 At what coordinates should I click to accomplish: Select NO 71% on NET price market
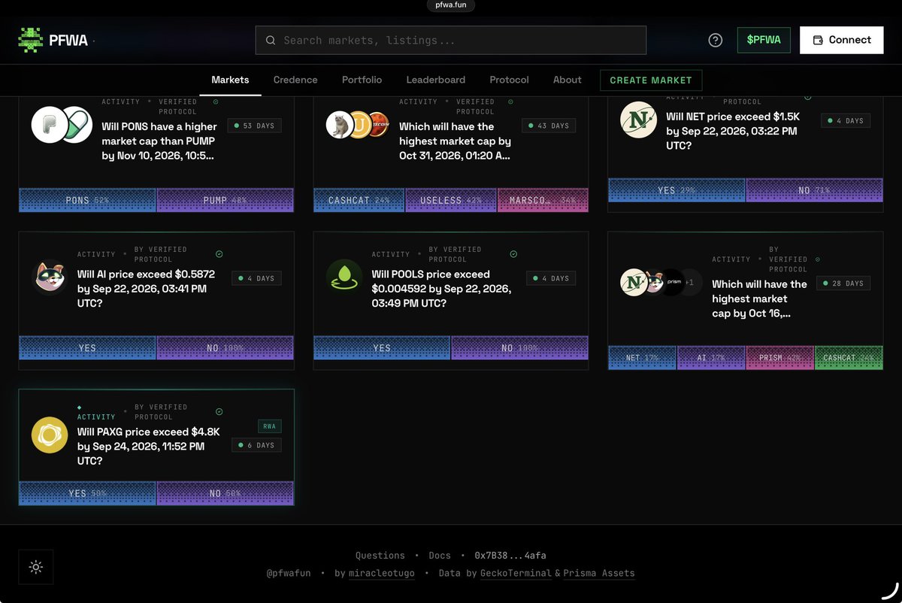click(x=814, y=190)
